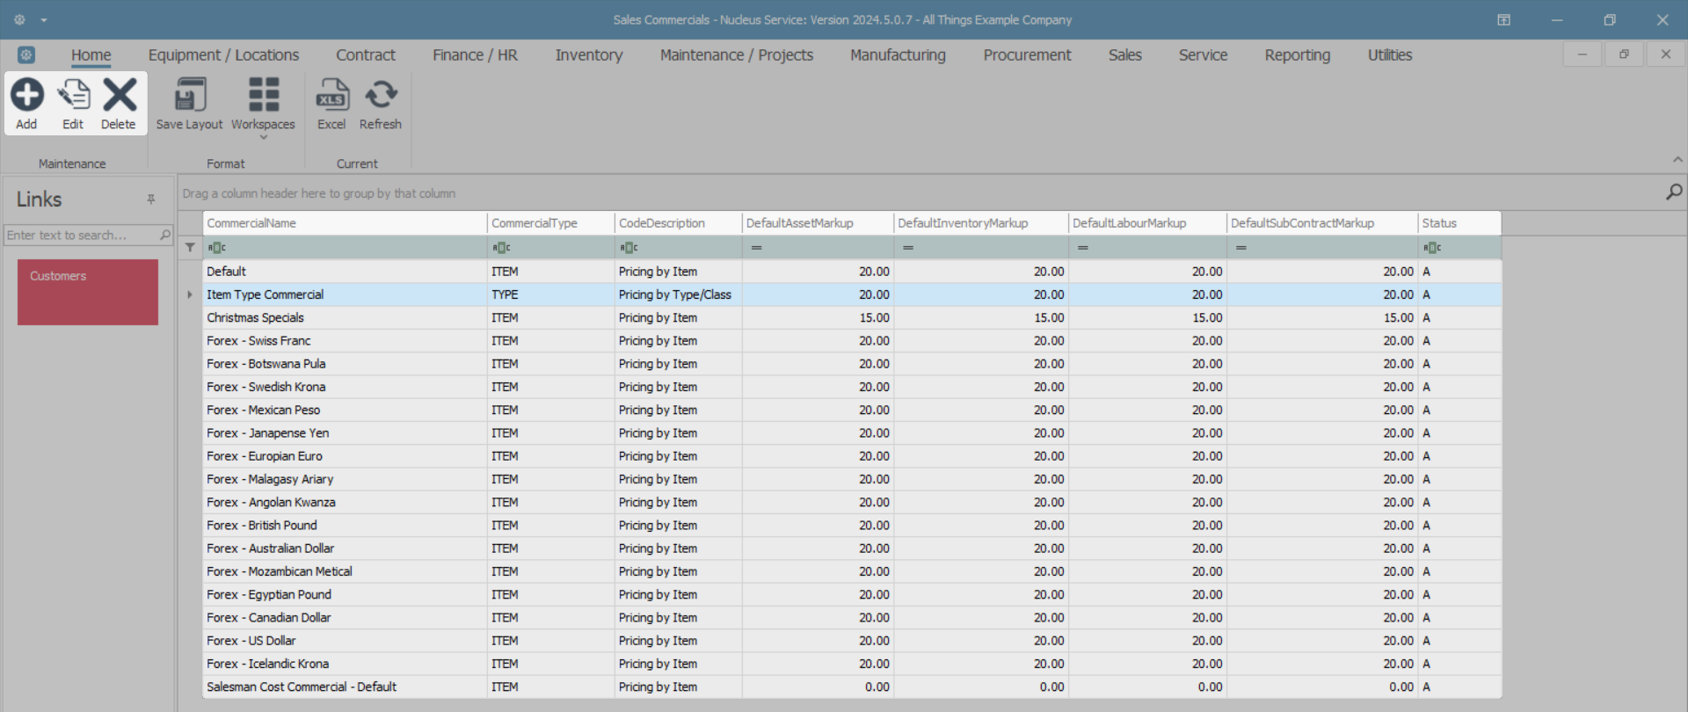Expand the Item Type Commercial row indicator
The image size is (1688, 712).
[190, 294]
